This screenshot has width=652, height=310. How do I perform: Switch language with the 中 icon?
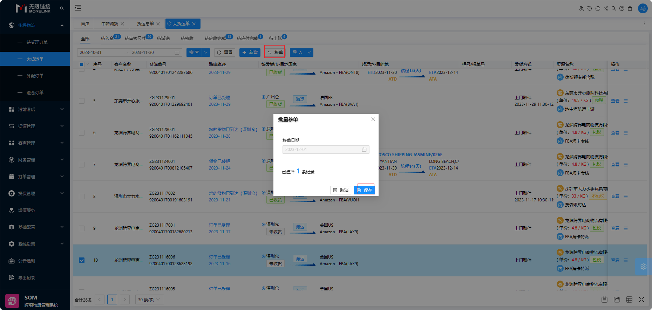click(x=598, y=8)
